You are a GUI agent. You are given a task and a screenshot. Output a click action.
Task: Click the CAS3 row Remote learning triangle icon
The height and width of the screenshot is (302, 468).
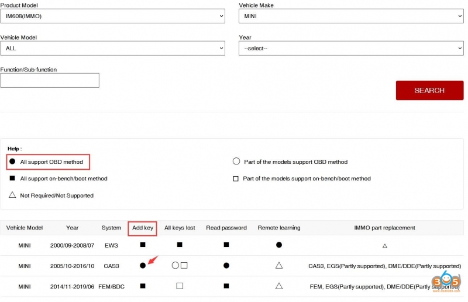click(x=279, y=265)
